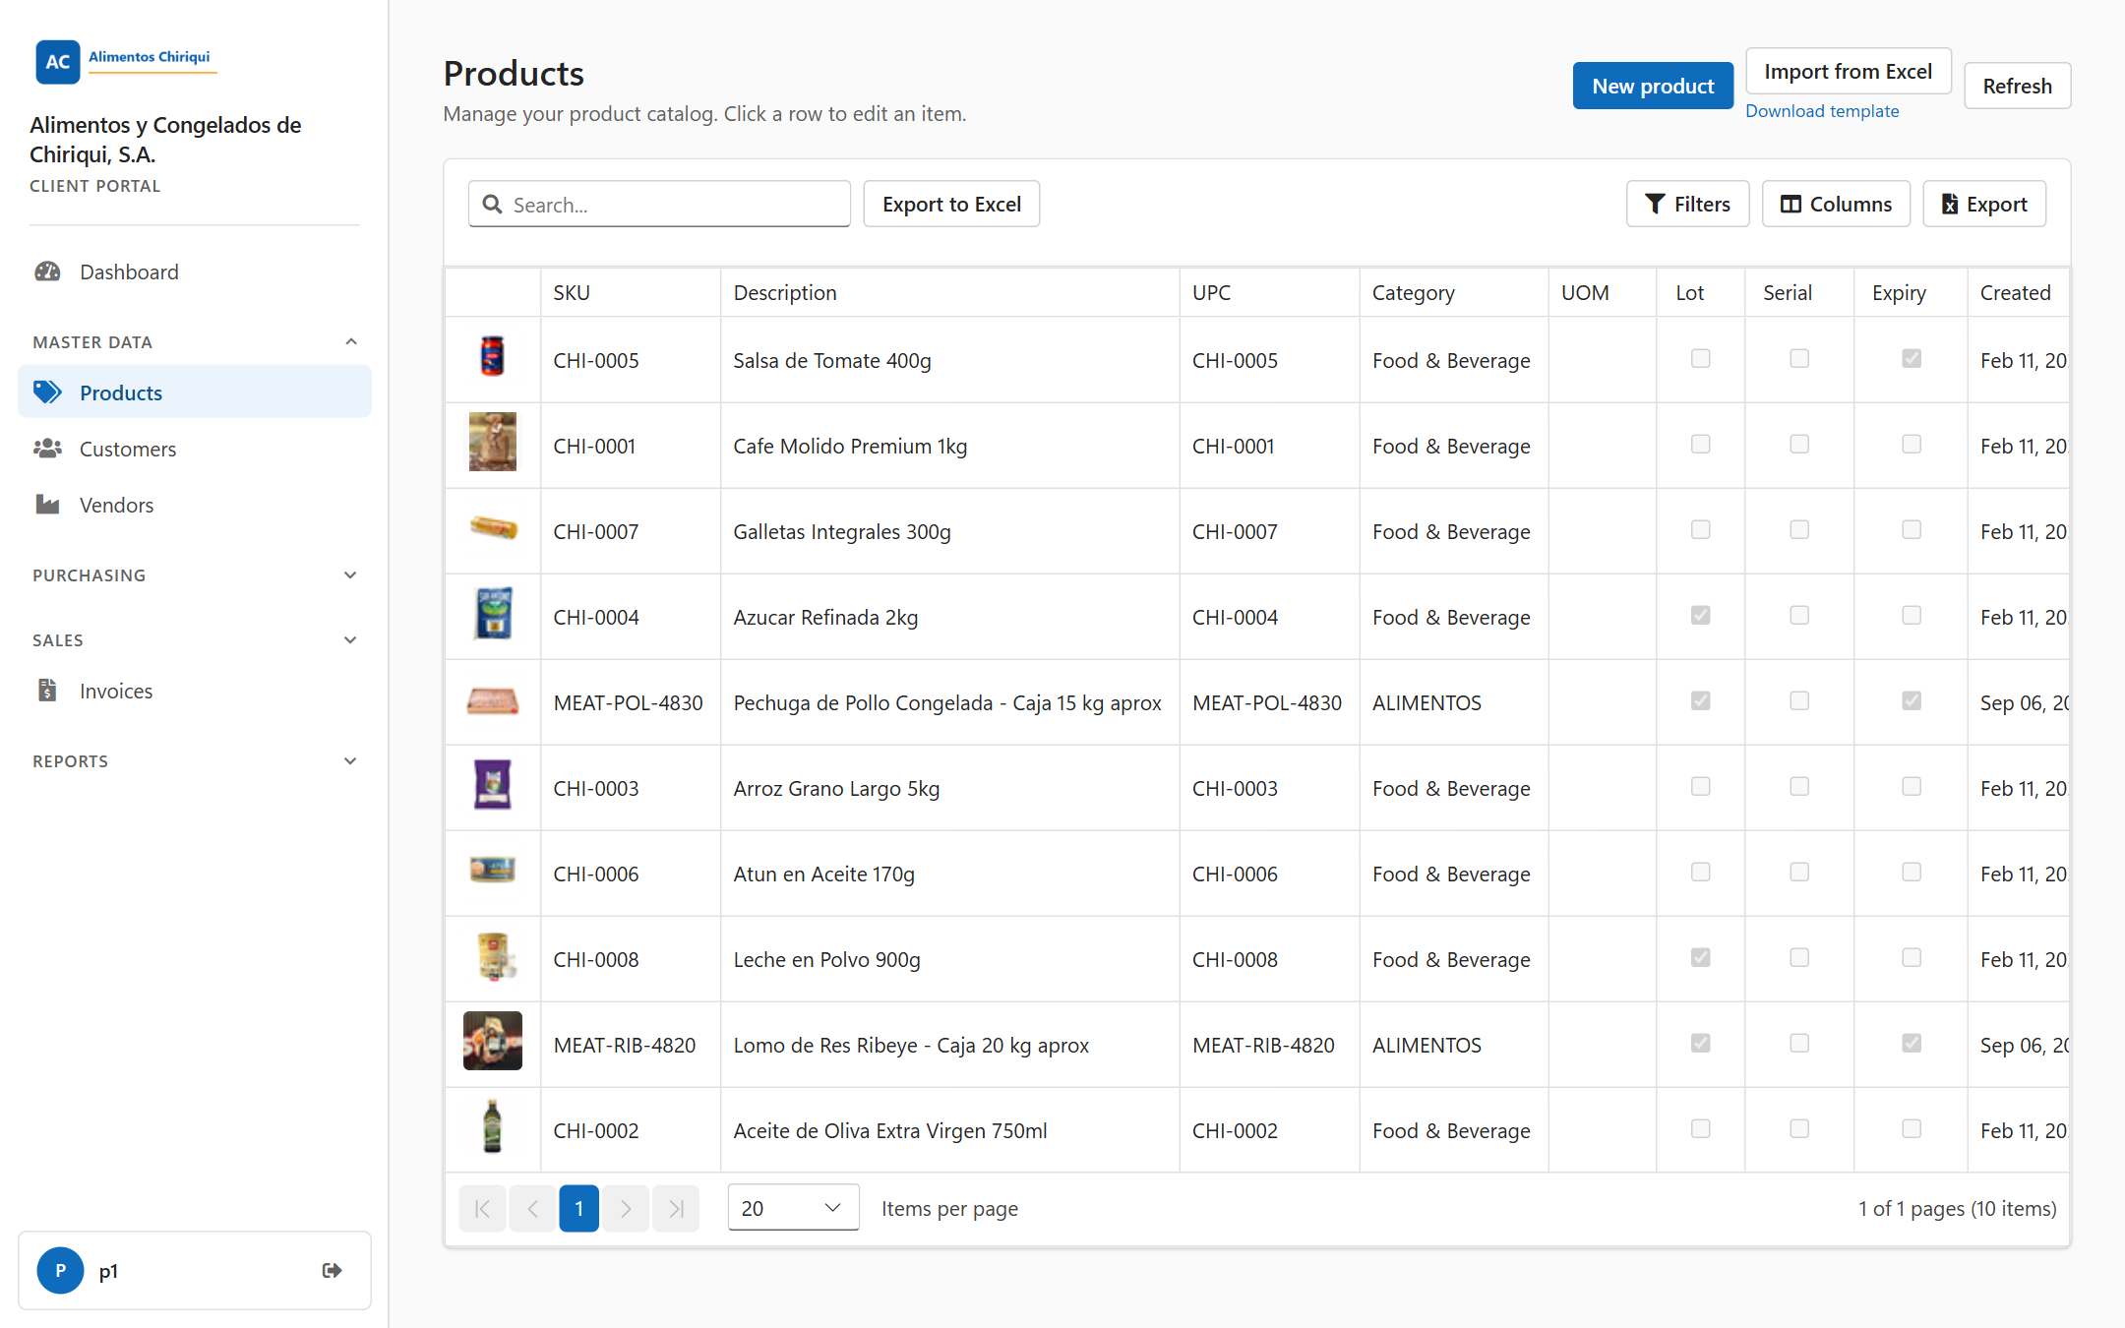Expand the Sales section
The width and height of the screenshot is (2125, 1328).
(x=195, y=640)
